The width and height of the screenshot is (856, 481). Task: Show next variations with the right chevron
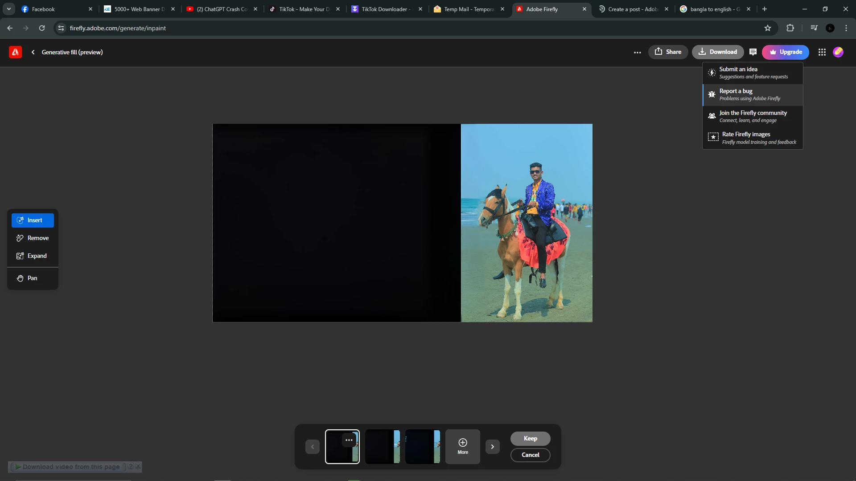[x=493, y=447]
